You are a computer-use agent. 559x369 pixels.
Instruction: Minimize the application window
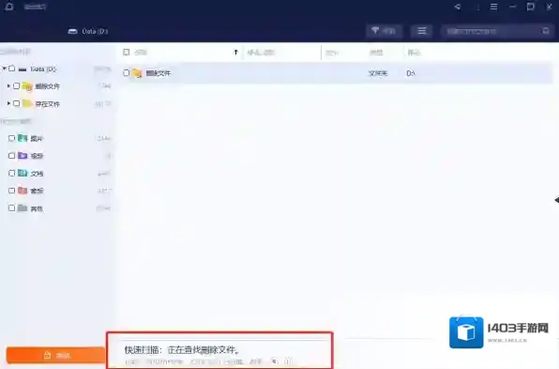tap(512, 7)
